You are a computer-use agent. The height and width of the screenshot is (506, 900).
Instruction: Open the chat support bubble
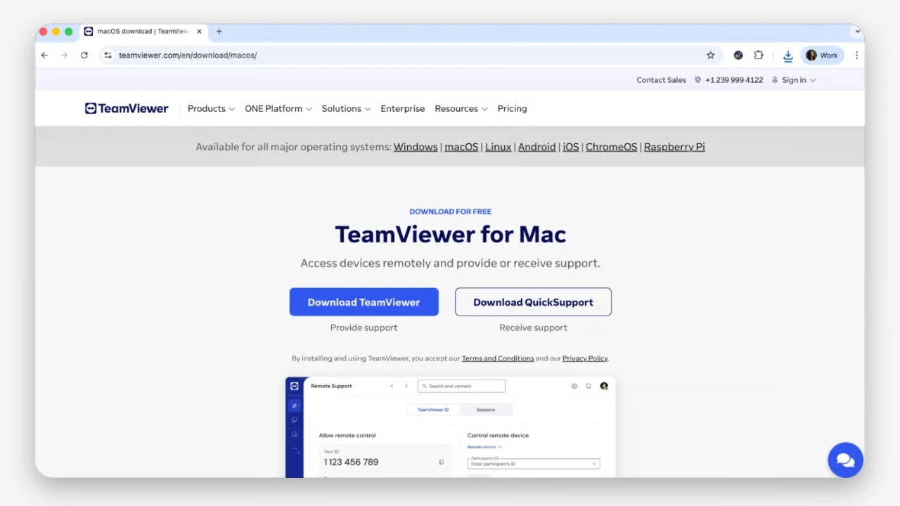(845, 460)
